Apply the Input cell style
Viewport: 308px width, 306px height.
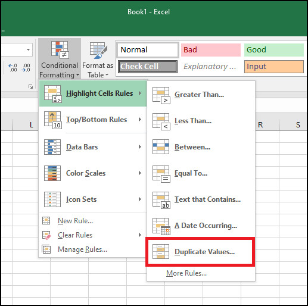point(274,67)
